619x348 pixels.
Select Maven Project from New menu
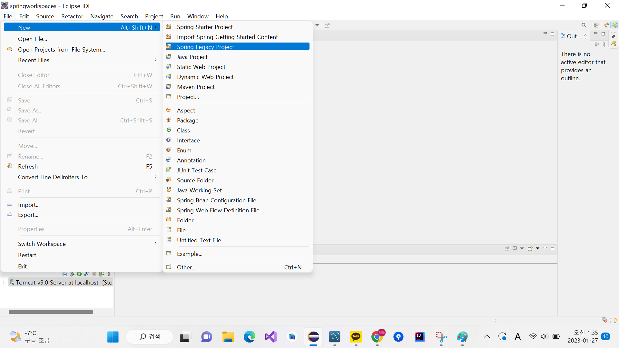[237, 87]
